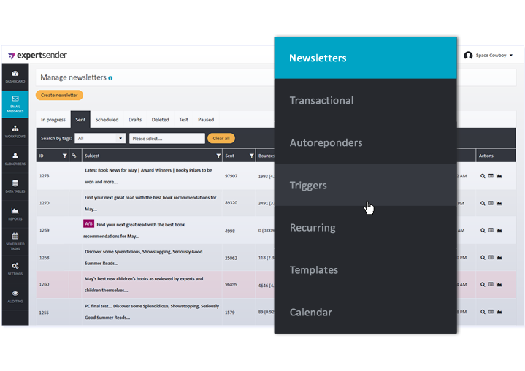
Task: Click the Sent column filter icon
Action: [x=251, y=156]
